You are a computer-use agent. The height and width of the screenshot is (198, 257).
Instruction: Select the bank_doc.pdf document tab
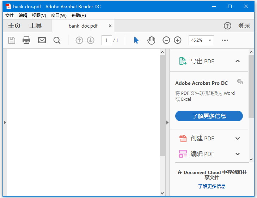[x=83, y=26]
